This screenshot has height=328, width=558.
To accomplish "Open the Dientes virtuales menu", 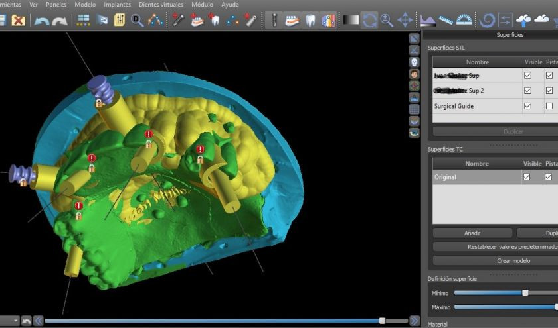I will [161, 4].
